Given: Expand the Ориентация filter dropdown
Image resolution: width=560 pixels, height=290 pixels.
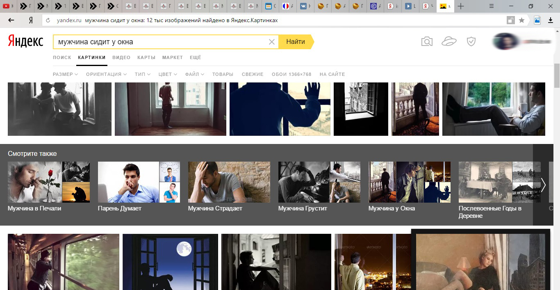Looking at the screenshot, I should point(106,74).
